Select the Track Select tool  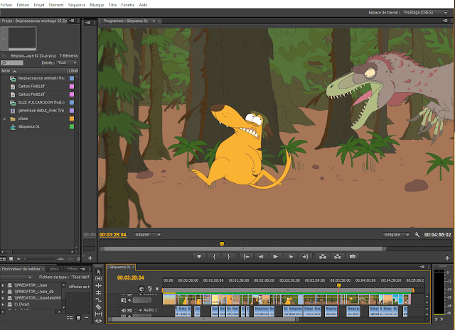click(x=98, y=278)
